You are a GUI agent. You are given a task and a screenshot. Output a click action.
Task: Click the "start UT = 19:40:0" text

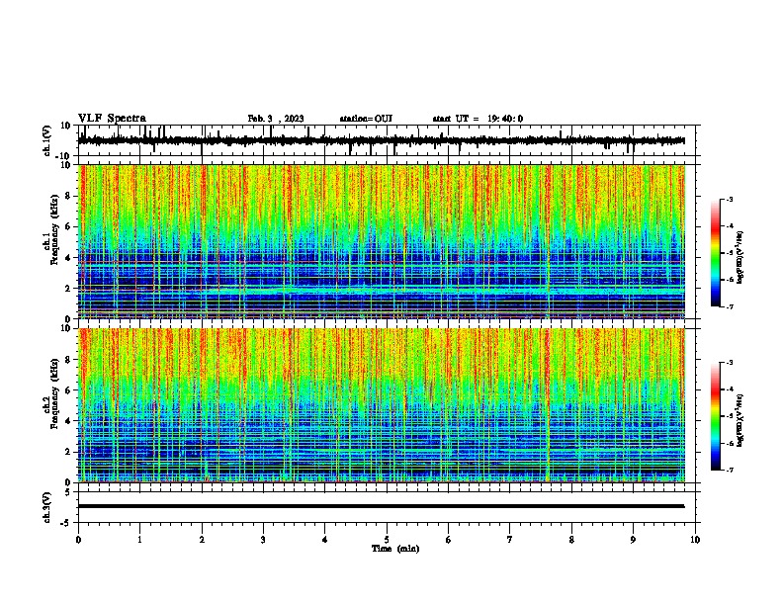[478, 119]
